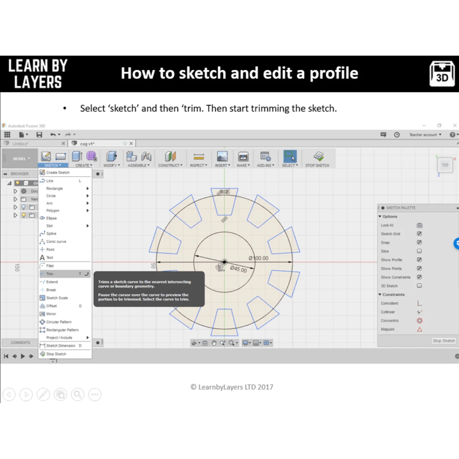Toggle the Show Constraints checkbox
459x459 pixels.
click(x=419, y=277)
